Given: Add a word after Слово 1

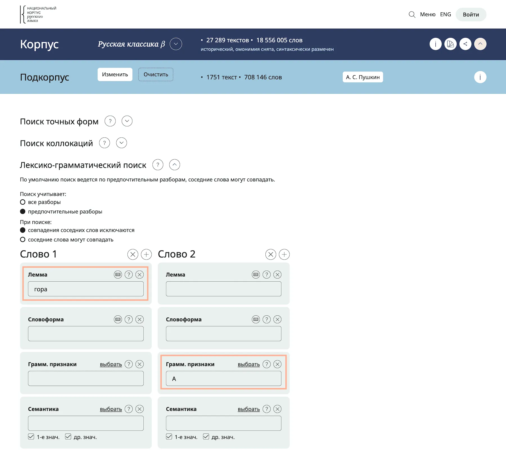Looking at the screenshot, I should [x=146, y=254].
